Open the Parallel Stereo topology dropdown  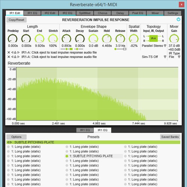165,46
